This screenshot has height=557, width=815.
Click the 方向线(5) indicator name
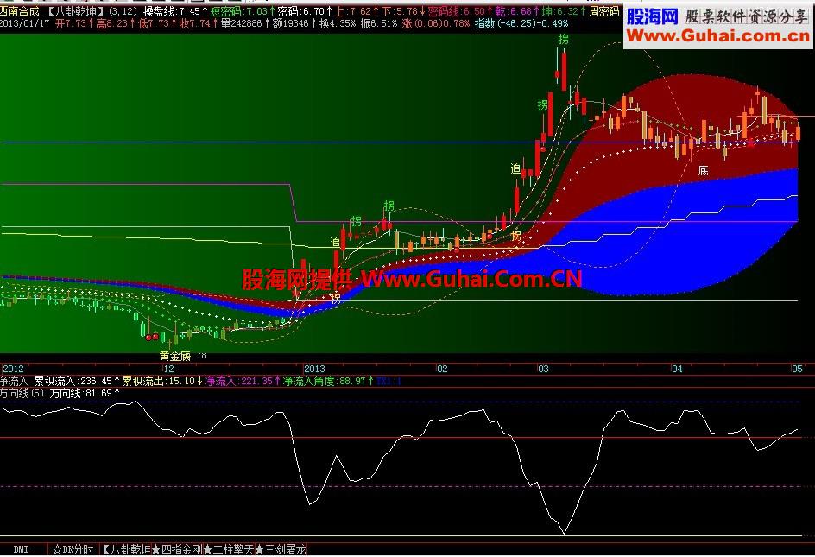22,394
